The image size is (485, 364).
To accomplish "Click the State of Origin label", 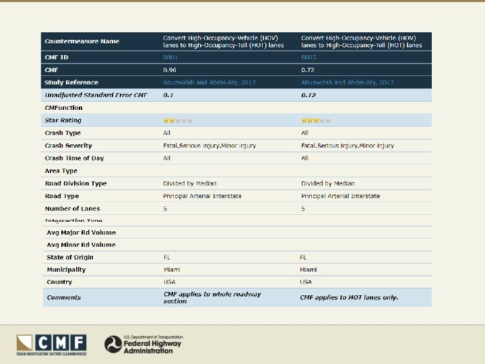I will 70,257.
